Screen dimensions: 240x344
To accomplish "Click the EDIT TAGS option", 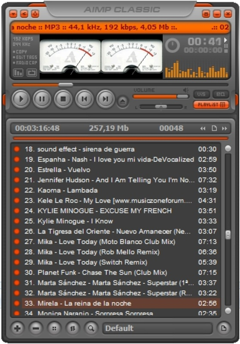I will pos(25,57).
